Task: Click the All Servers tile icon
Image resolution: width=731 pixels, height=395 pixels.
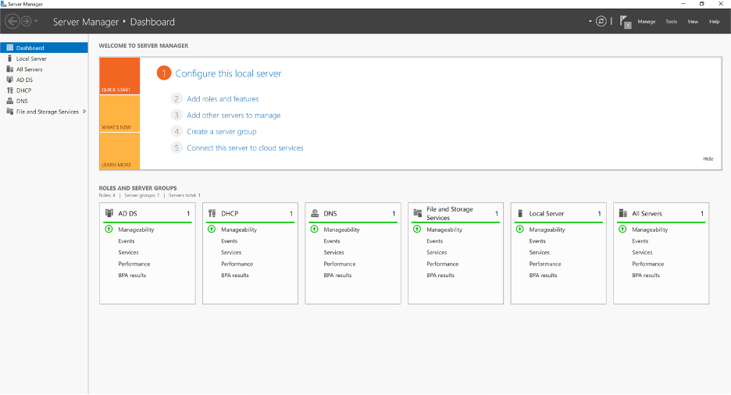Action: (x=622, y=213)
